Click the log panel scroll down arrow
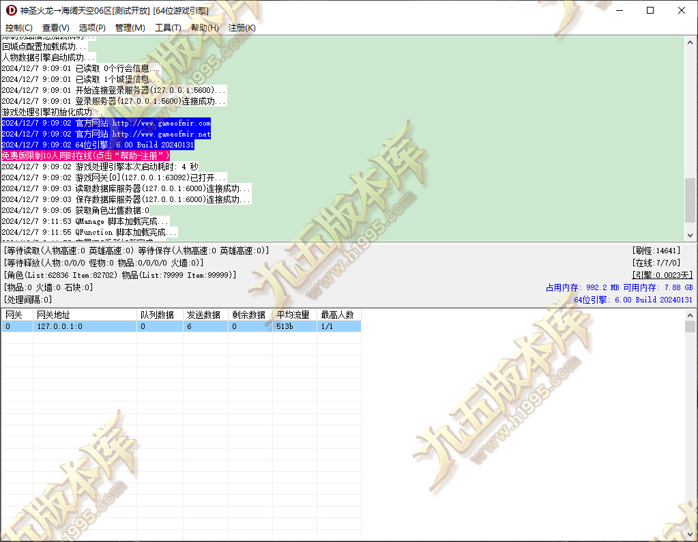This screenshot has width=698, height=542. pyautogui.click(x=690, y=235)
